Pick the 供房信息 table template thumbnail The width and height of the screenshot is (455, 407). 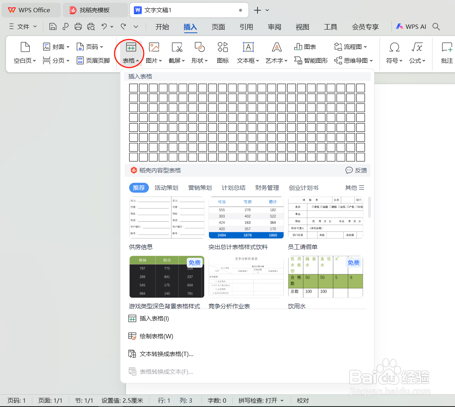click(x=167, y=218)
